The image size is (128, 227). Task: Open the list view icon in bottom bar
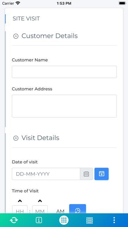89,220
